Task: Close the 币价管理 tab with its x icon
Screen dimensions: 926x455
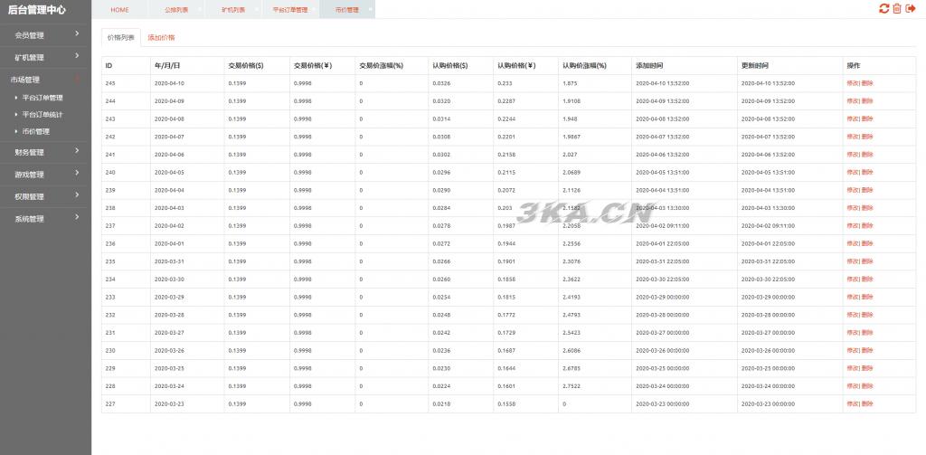Action: tap(371, 9)
